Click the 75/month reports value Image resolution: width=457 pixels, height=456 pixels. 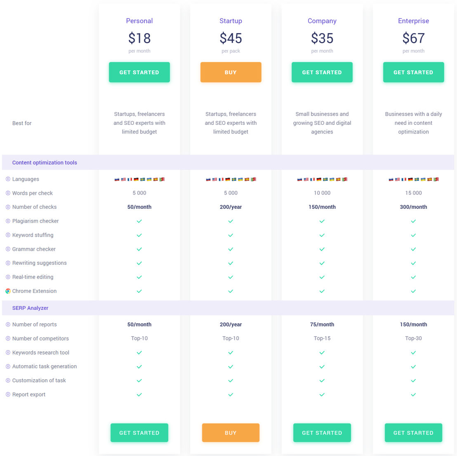coord(322,325)
